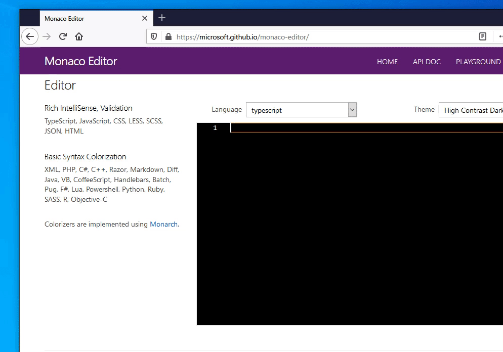Click 'JSON, HTML' text line
Image resolution: width=503 pixels, height=352 pixels.
tap(64, 131)
